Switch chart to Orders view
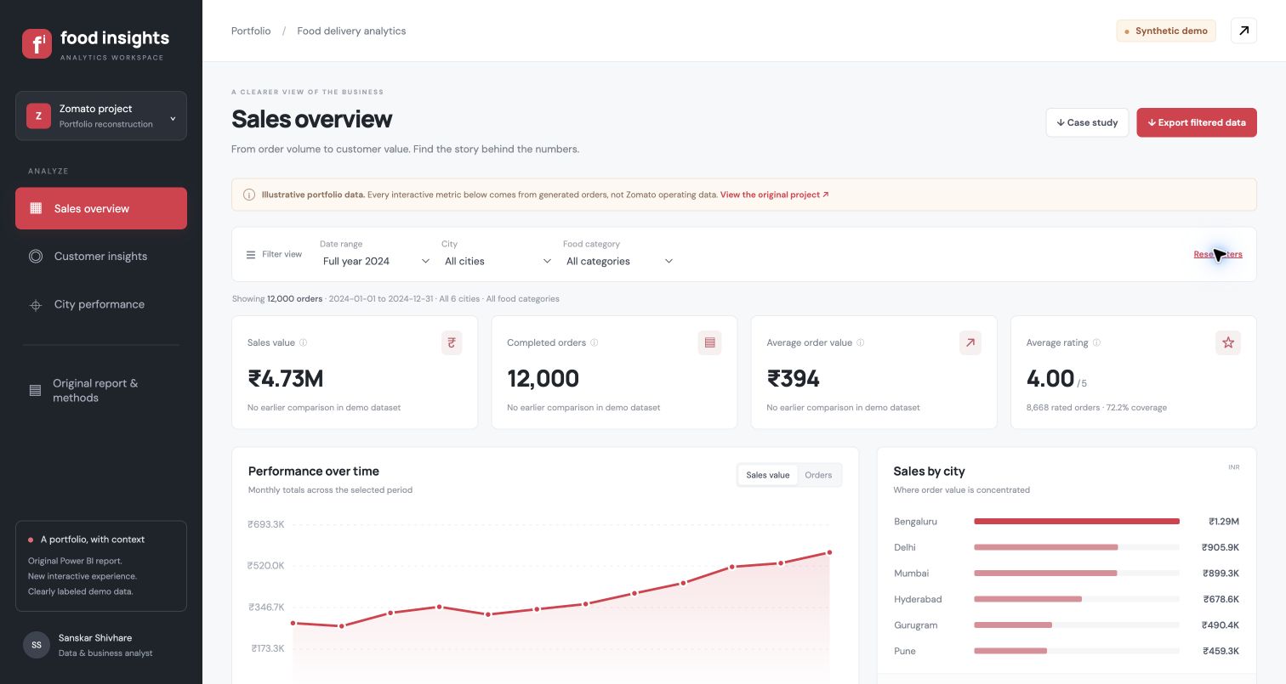This screenshot has width=1286, height=684. tap(818, 475)
